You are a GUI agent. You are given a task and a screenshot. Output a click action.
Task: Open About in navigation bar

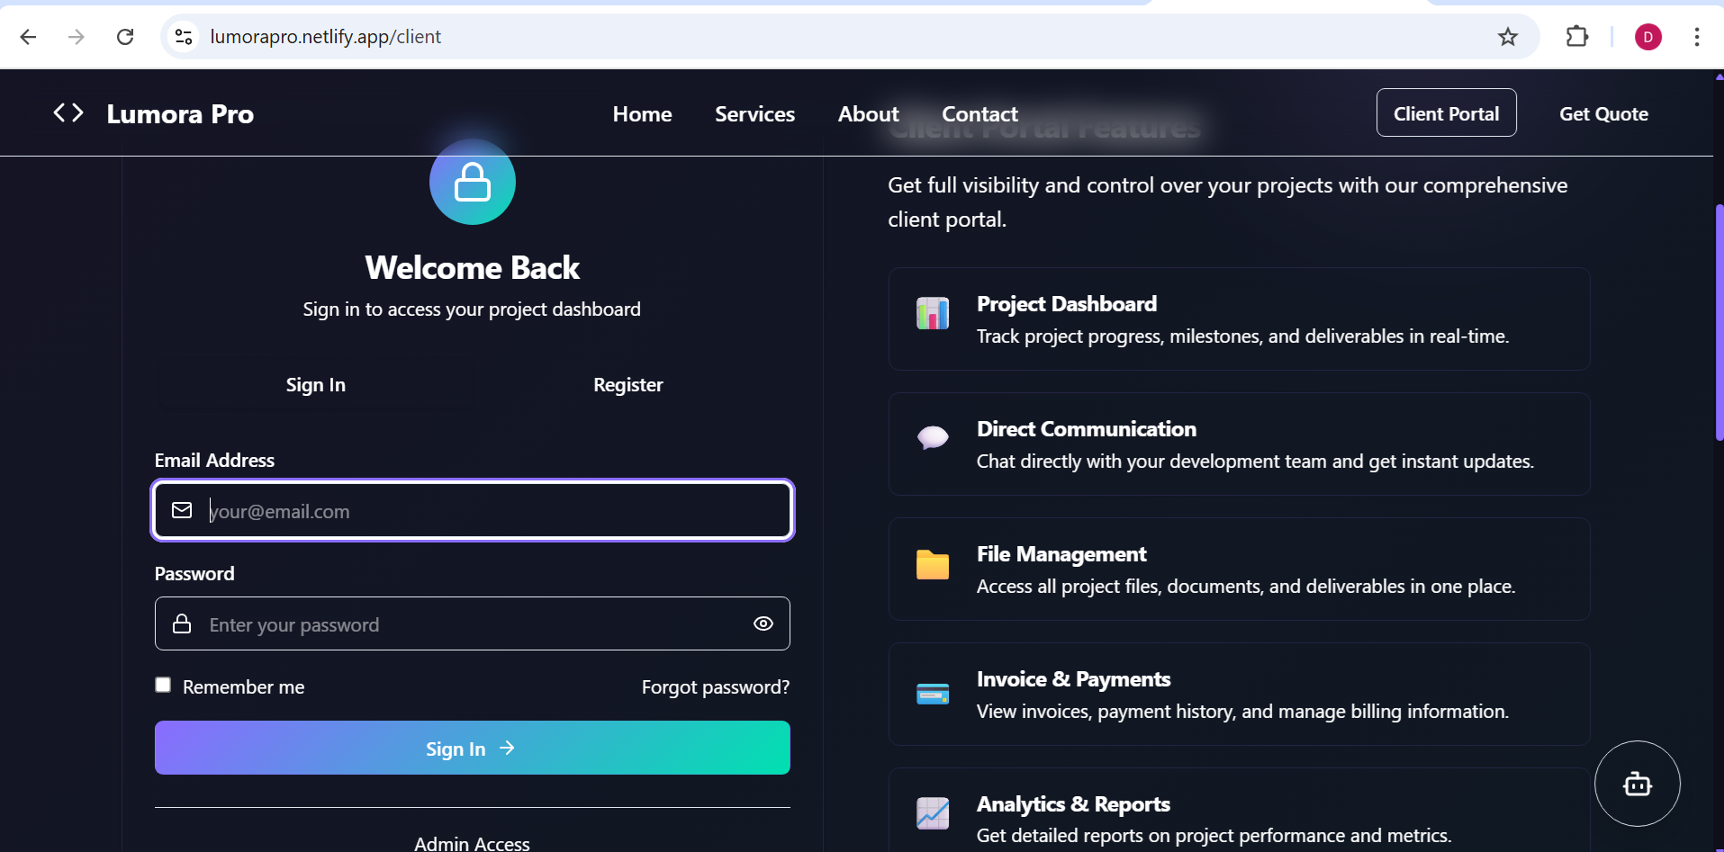(x=869, y=114)
